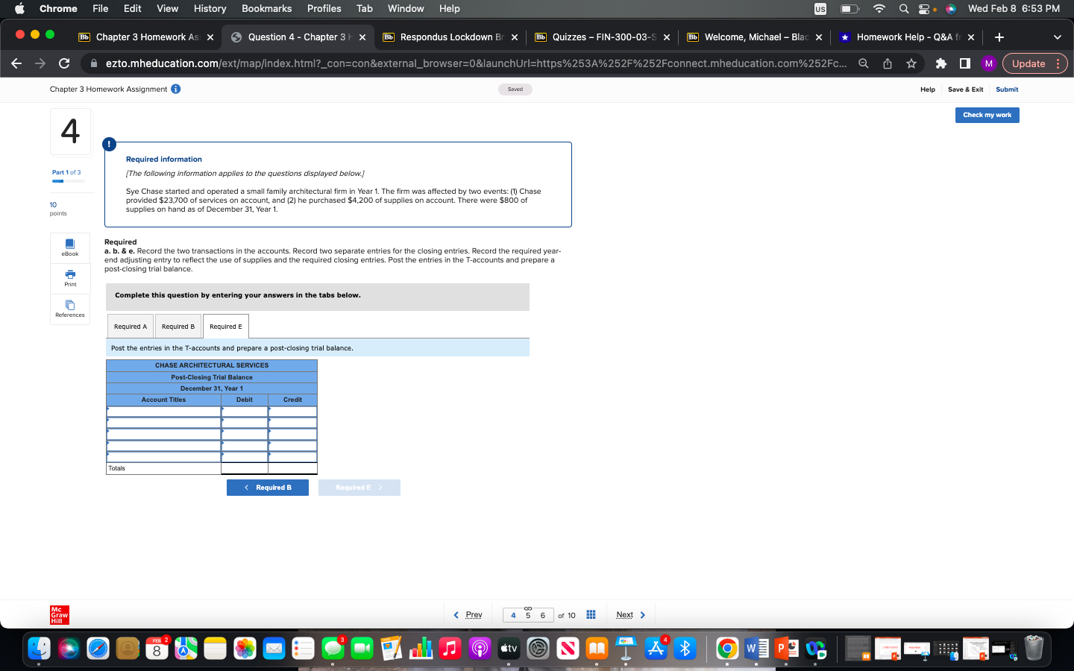Click the Print icon in the sidebar

pos(69,278)
